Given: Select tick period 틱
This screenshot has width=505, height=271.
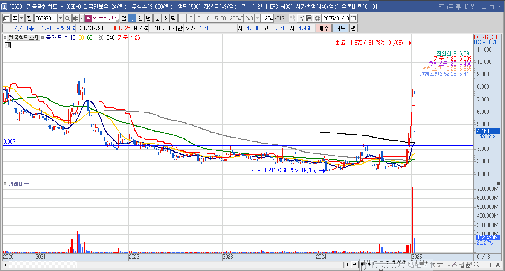Looking at the screenshot, I should coord(173,19).
